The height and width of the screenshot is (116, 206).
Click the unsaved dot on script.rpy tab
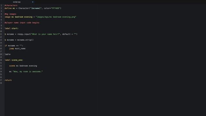(33, 2)
